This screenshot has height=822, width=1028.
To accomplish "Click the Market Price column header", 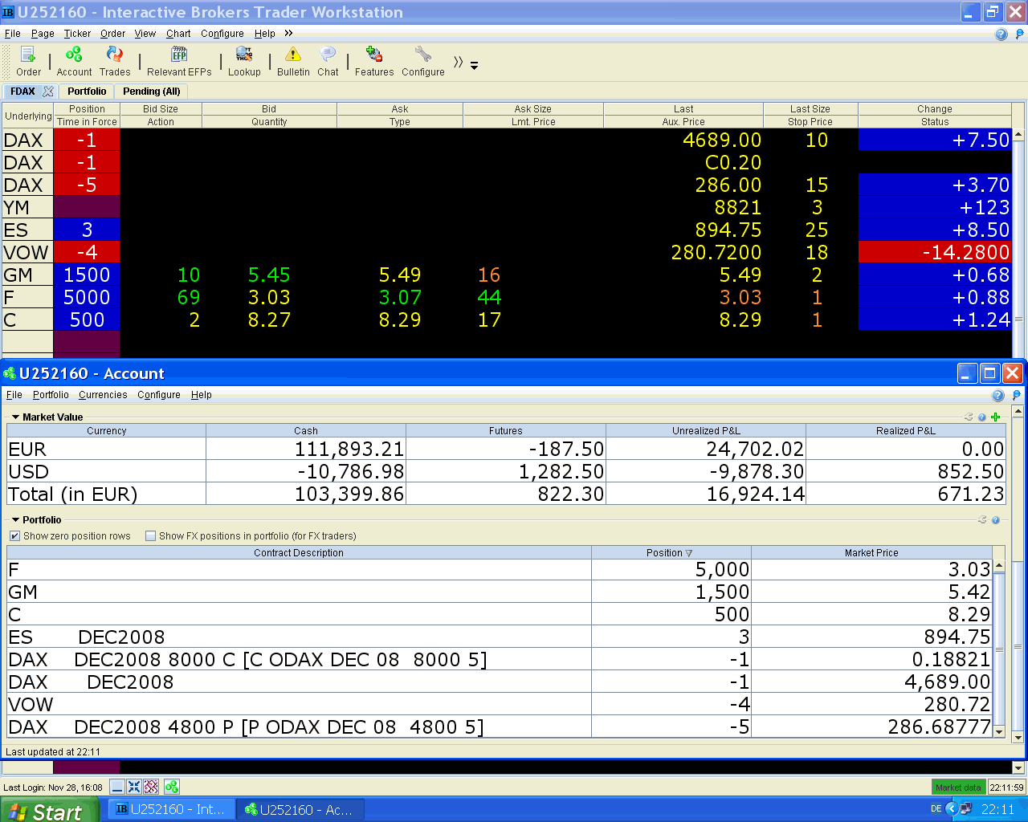I will (x=871, y=553).
